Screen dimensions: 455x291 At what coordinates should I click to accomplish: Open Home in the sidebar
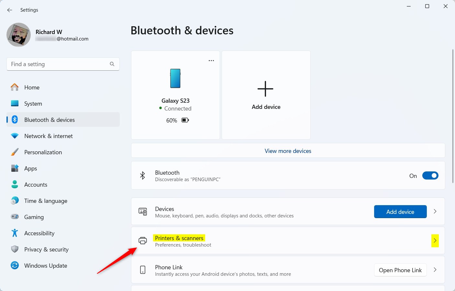(x=63, y=87)
